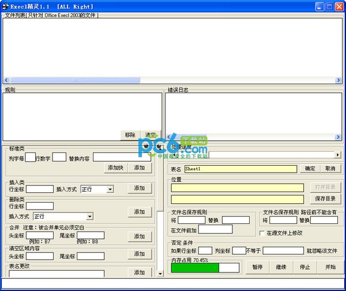Focus the 表名更改 text field
The image size is (346, 291).
click(x=57, y=274)
